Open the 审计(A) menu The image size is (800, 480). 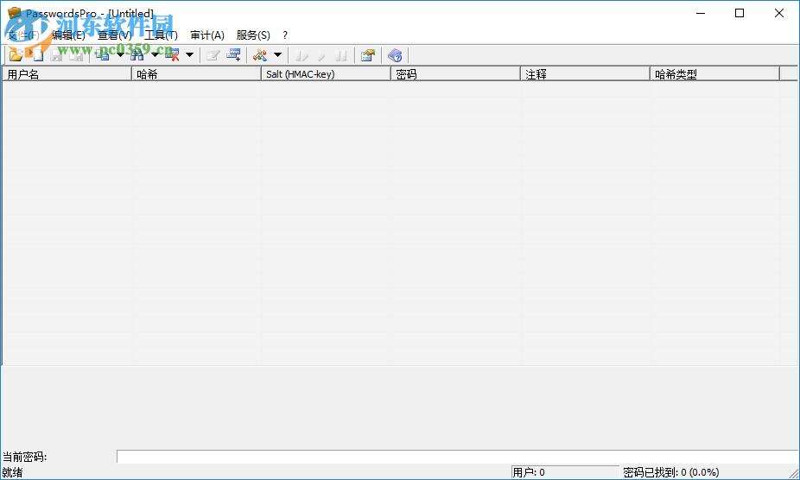207,35
